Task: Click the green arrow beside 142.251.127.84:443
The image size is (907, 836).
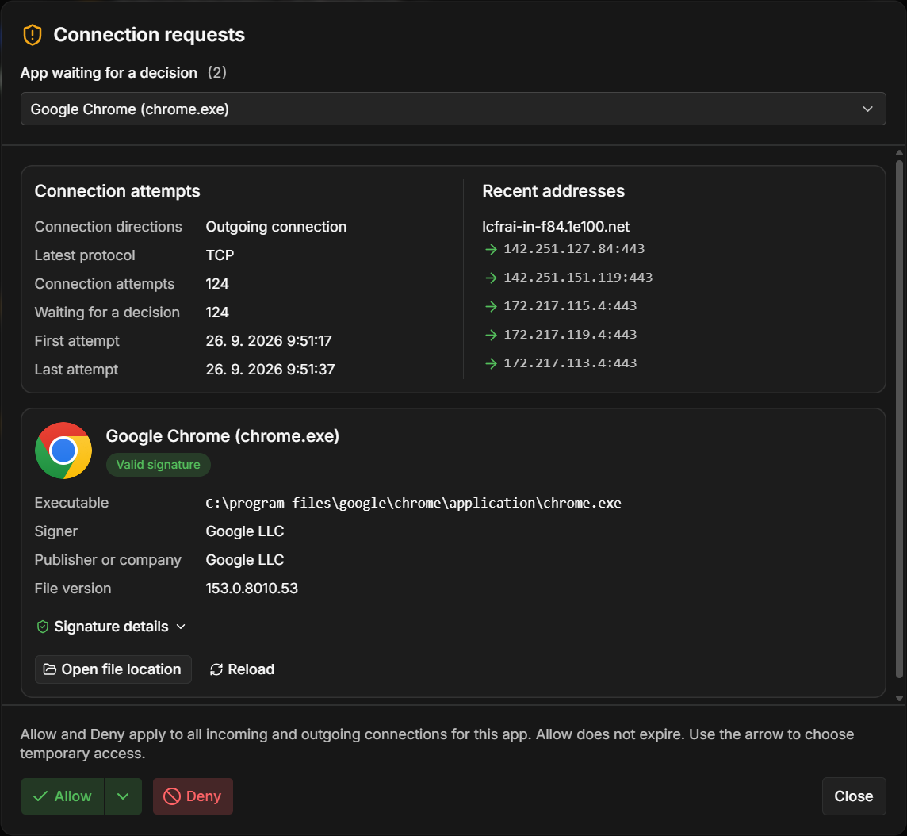Action: pyautogui.click(x=491, y=249)
